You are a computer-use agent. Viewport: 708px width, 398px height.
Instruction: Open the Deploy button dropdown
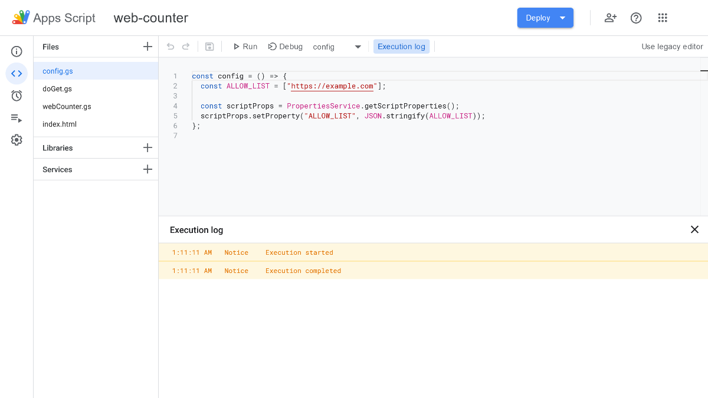[545, 18]
